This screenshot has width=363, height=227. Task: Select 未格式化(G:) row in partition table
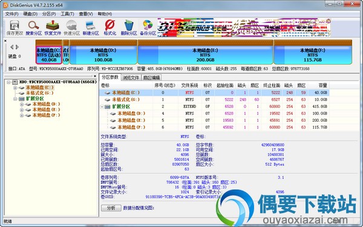pyautogui.click(x=214, y=100)
